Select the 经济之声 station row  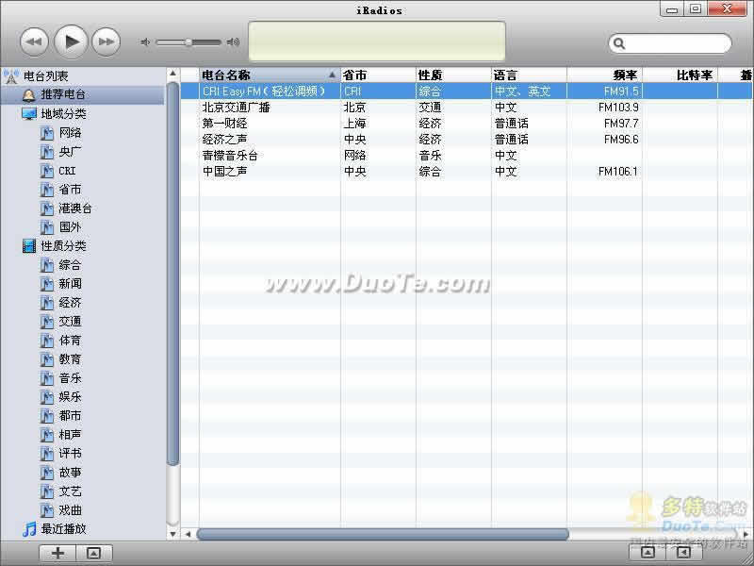[x=467, y=139]
